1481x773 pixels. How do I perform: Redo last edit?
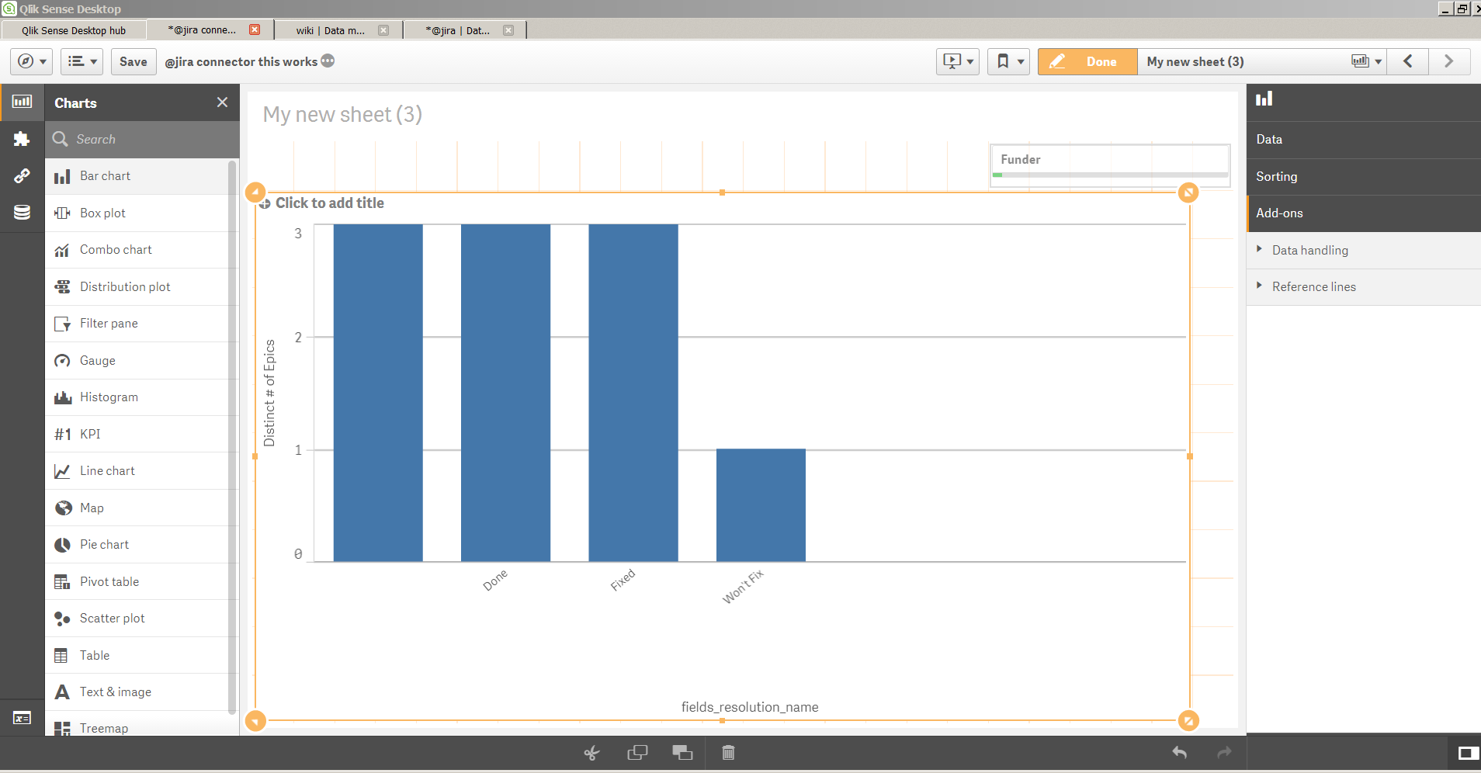click(1224, 753)
